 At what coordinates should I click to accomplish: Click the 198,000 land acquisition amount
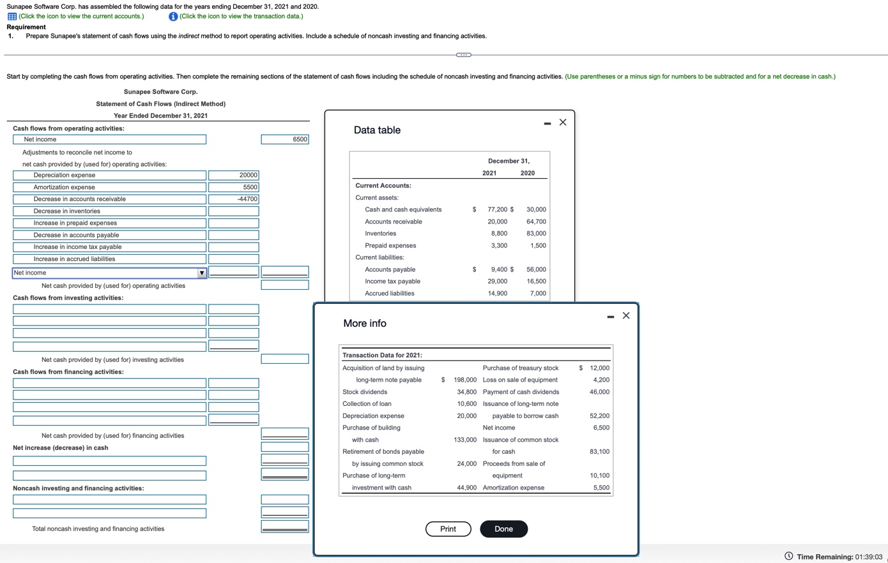465,380
